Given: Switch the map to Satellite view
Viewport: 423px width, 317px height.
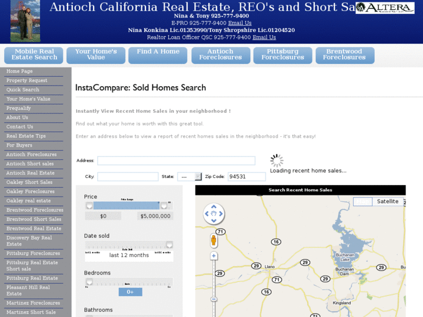Looking at the screenshot, I should coord(388,201).
